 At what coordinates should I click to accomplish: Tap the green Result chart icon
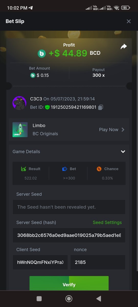pyautogui.click(x=24, y=169)
